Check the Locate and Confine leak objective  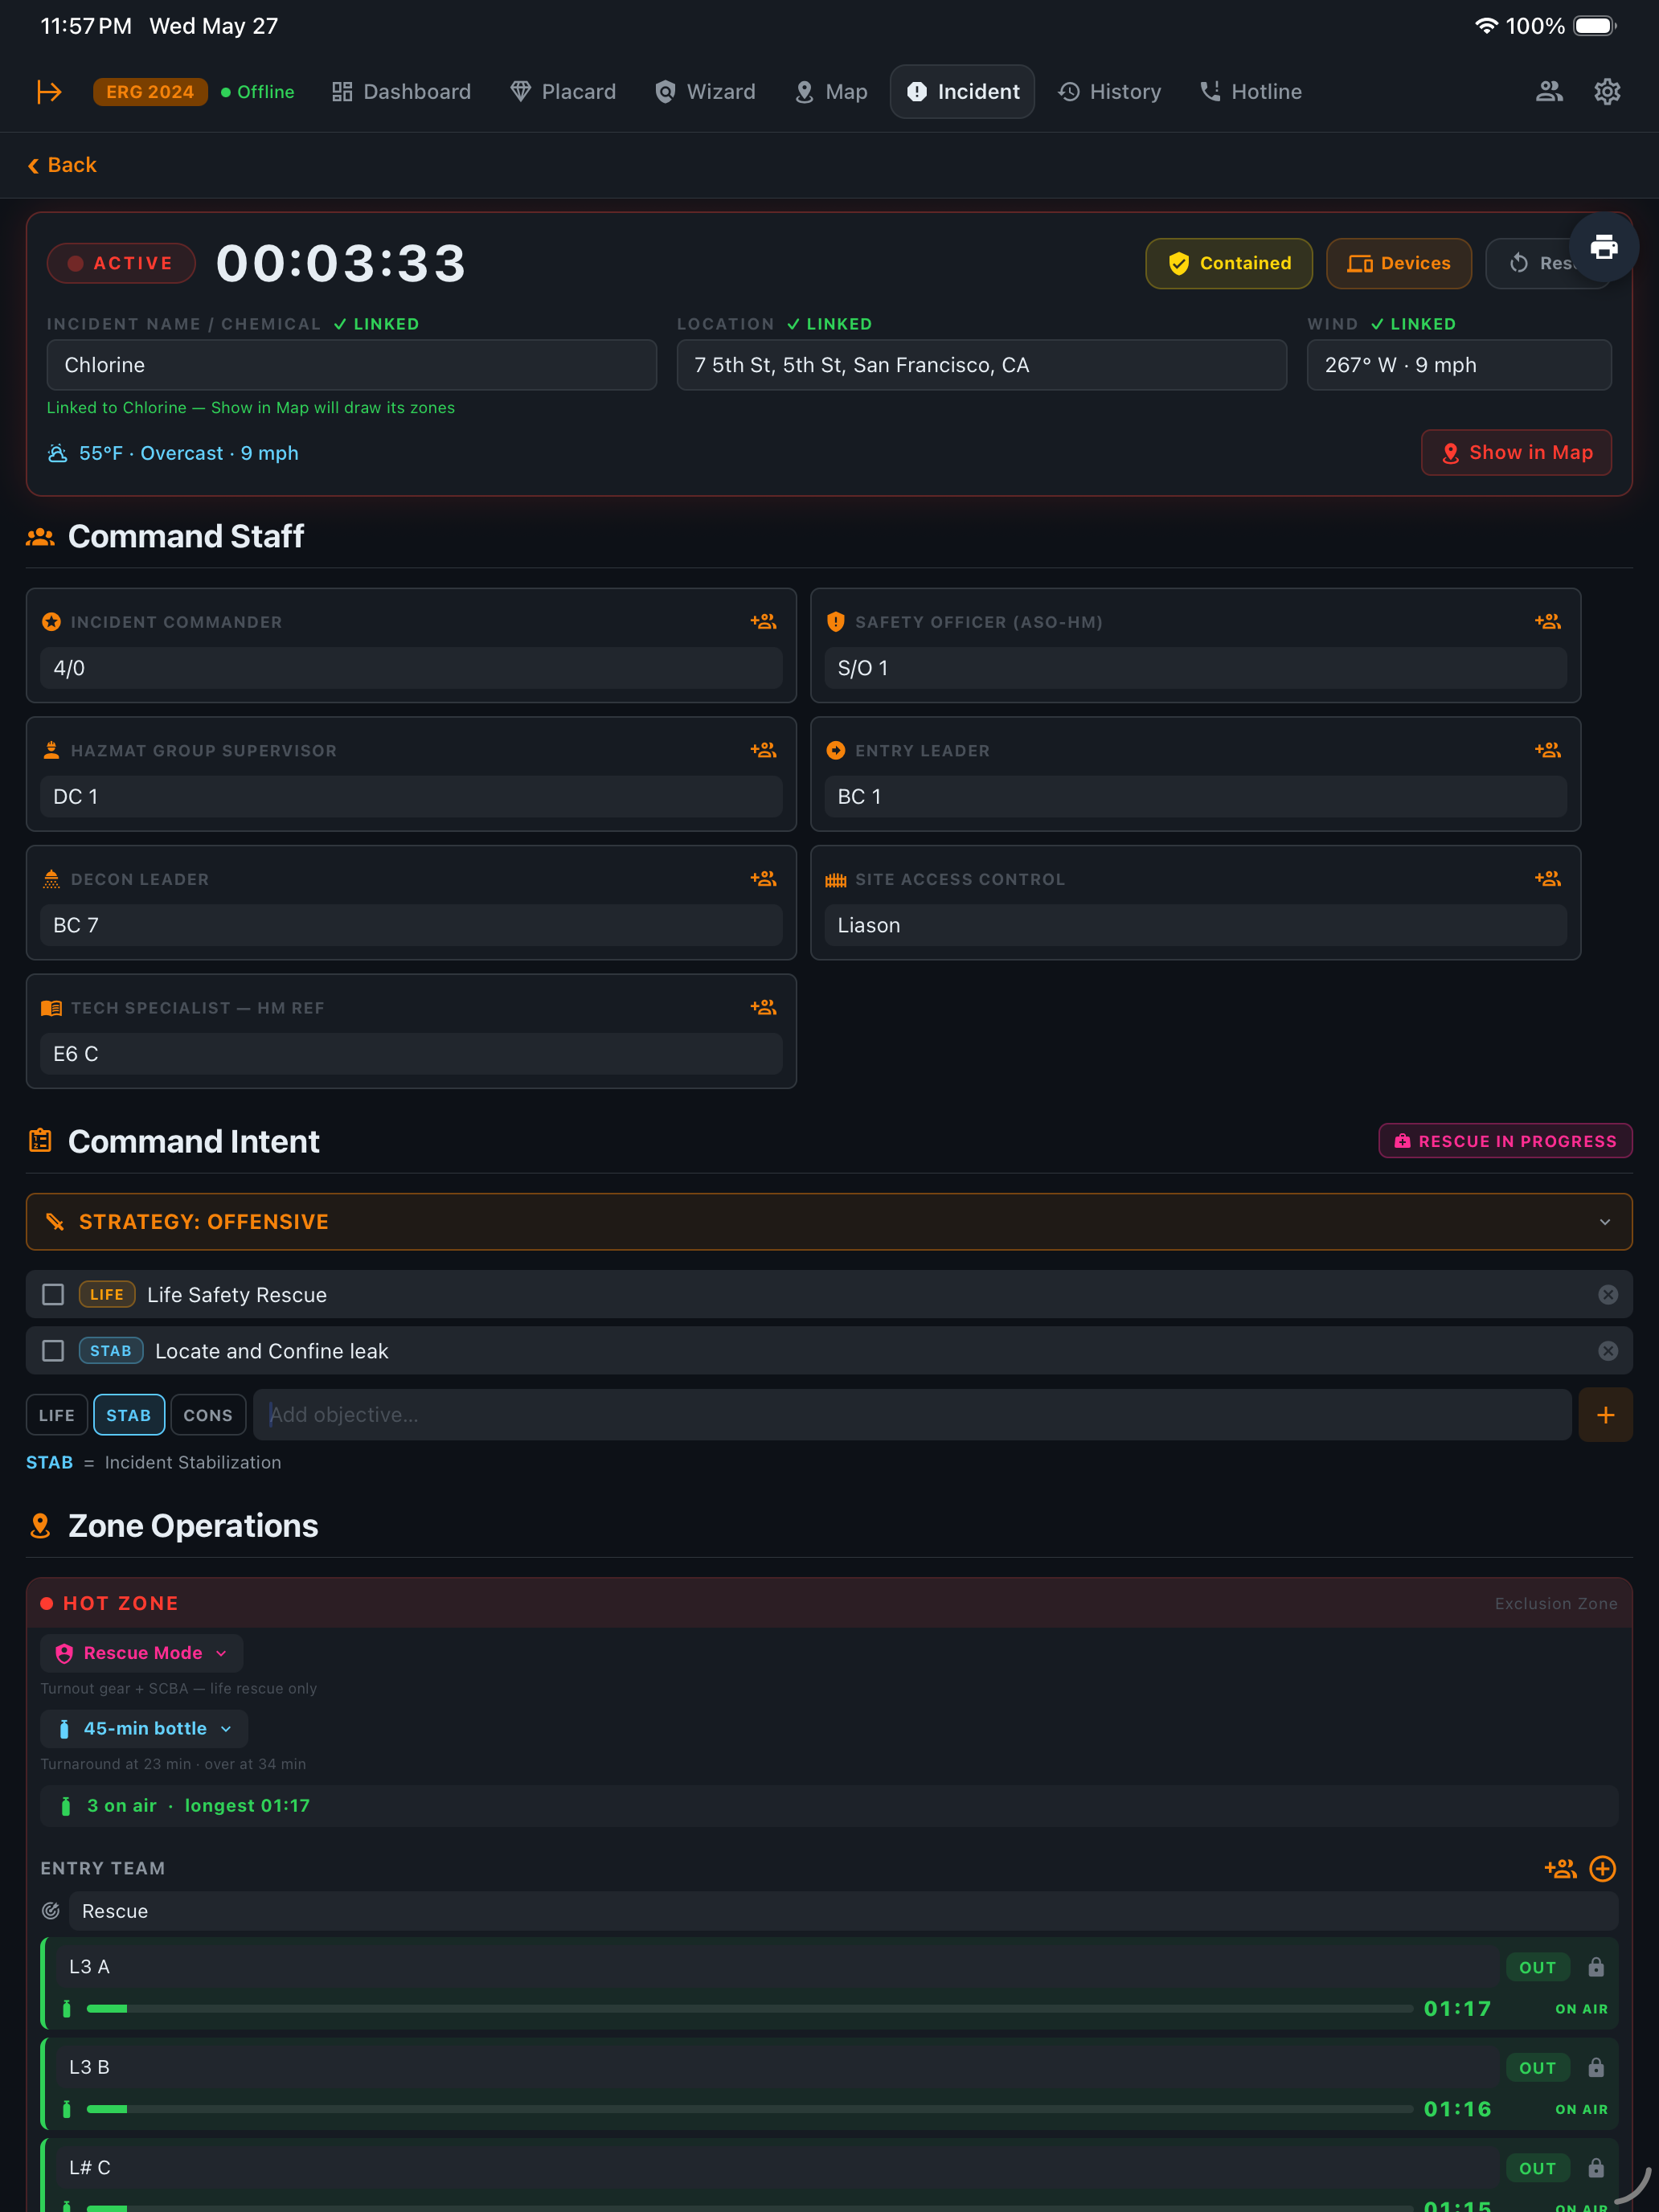pos(53,1350)
